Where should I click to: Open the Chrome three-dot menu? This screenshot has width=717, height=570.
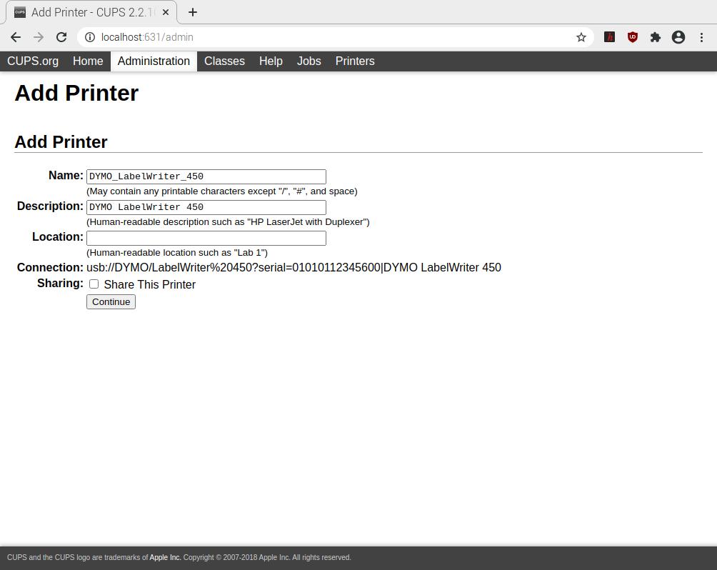click(701, 37)
